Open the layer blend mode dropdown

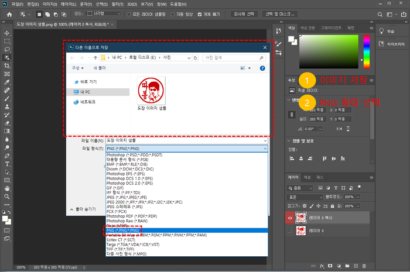point(305,197)
